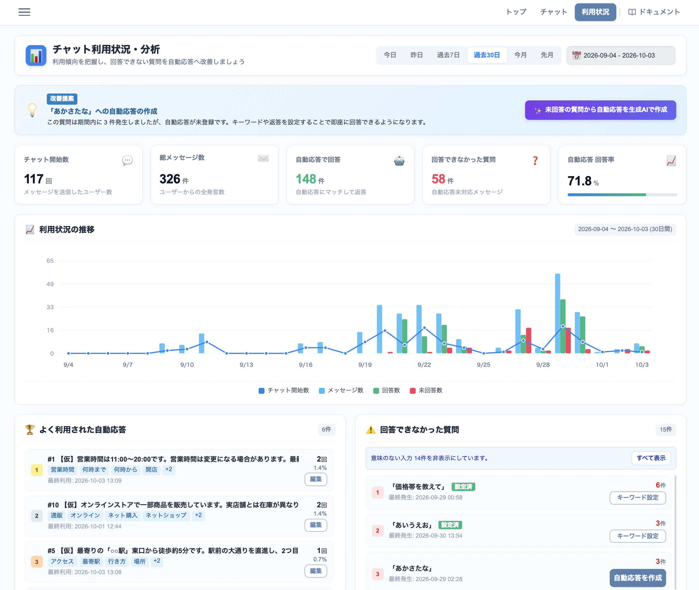Select the 今日 period filter
Viewport: 699px width, 590px height.
[390, 55]
